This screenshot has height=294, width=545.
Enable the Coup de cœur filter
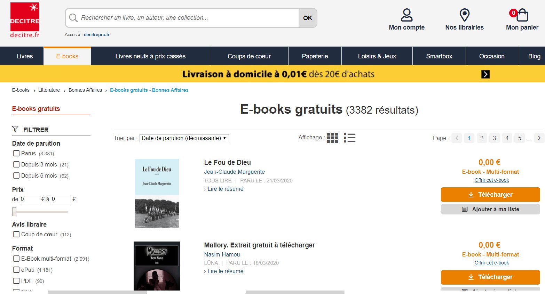(x=16, y=234)
